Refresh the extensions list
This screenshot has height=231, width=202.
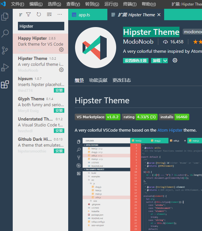[39, 14]
